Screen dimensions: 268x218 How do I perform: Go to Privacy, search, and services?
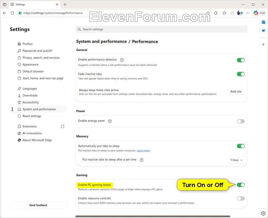click(39, 58)
